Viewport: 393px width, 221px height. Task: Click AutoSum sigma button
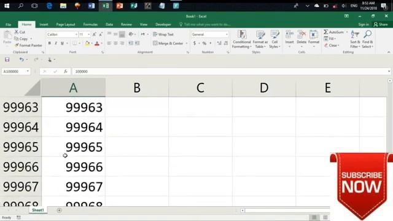[x=333, y=32]
